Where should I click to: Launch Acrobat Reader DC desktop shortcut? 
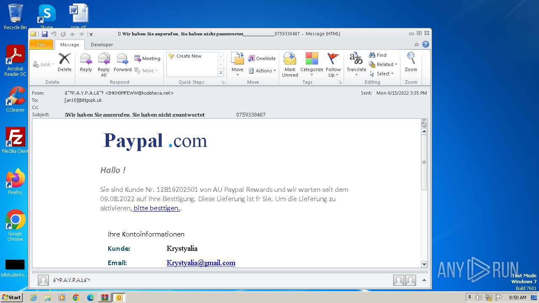click(x=15, y=61)
